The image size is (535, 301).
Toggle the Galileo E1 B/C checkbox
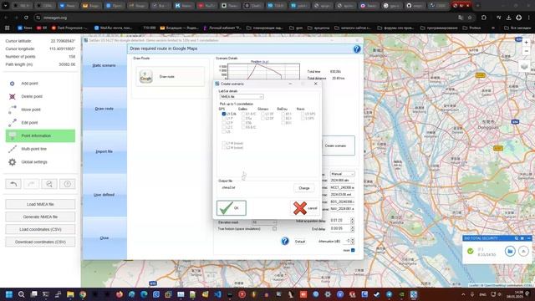pos(243,114)
